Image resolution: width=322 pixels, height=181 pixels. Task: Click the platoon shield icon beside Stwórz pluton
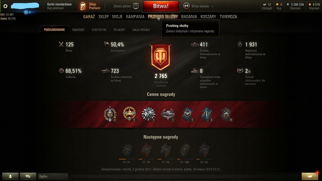(x=136, y=6)
